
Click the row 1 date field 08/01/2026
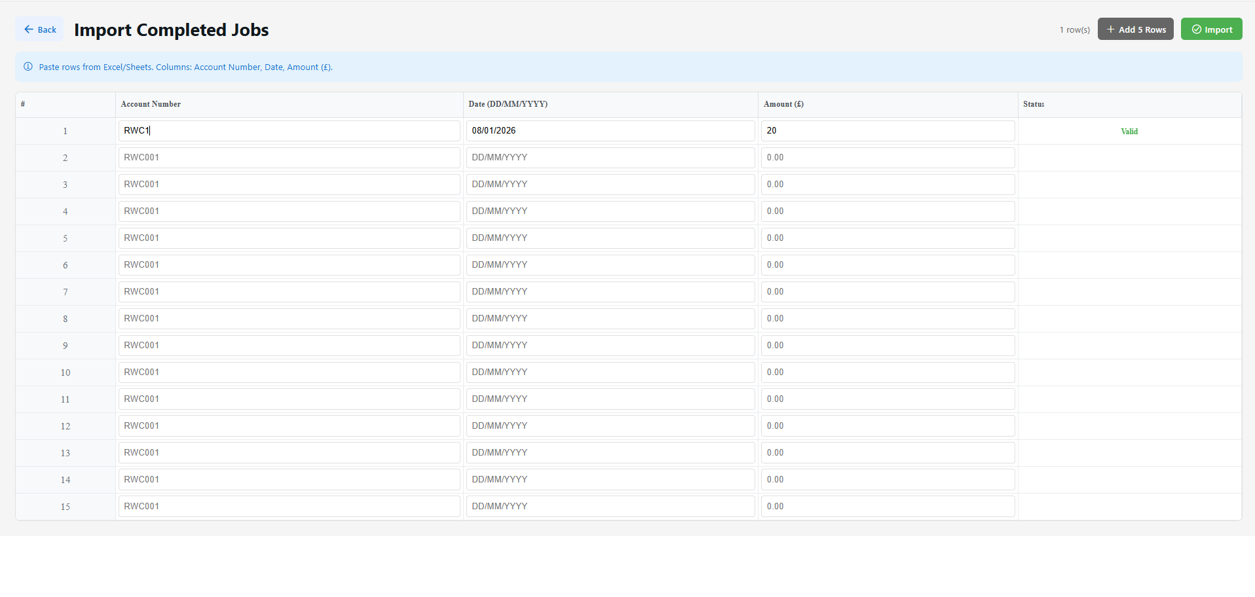coord(610,131)
